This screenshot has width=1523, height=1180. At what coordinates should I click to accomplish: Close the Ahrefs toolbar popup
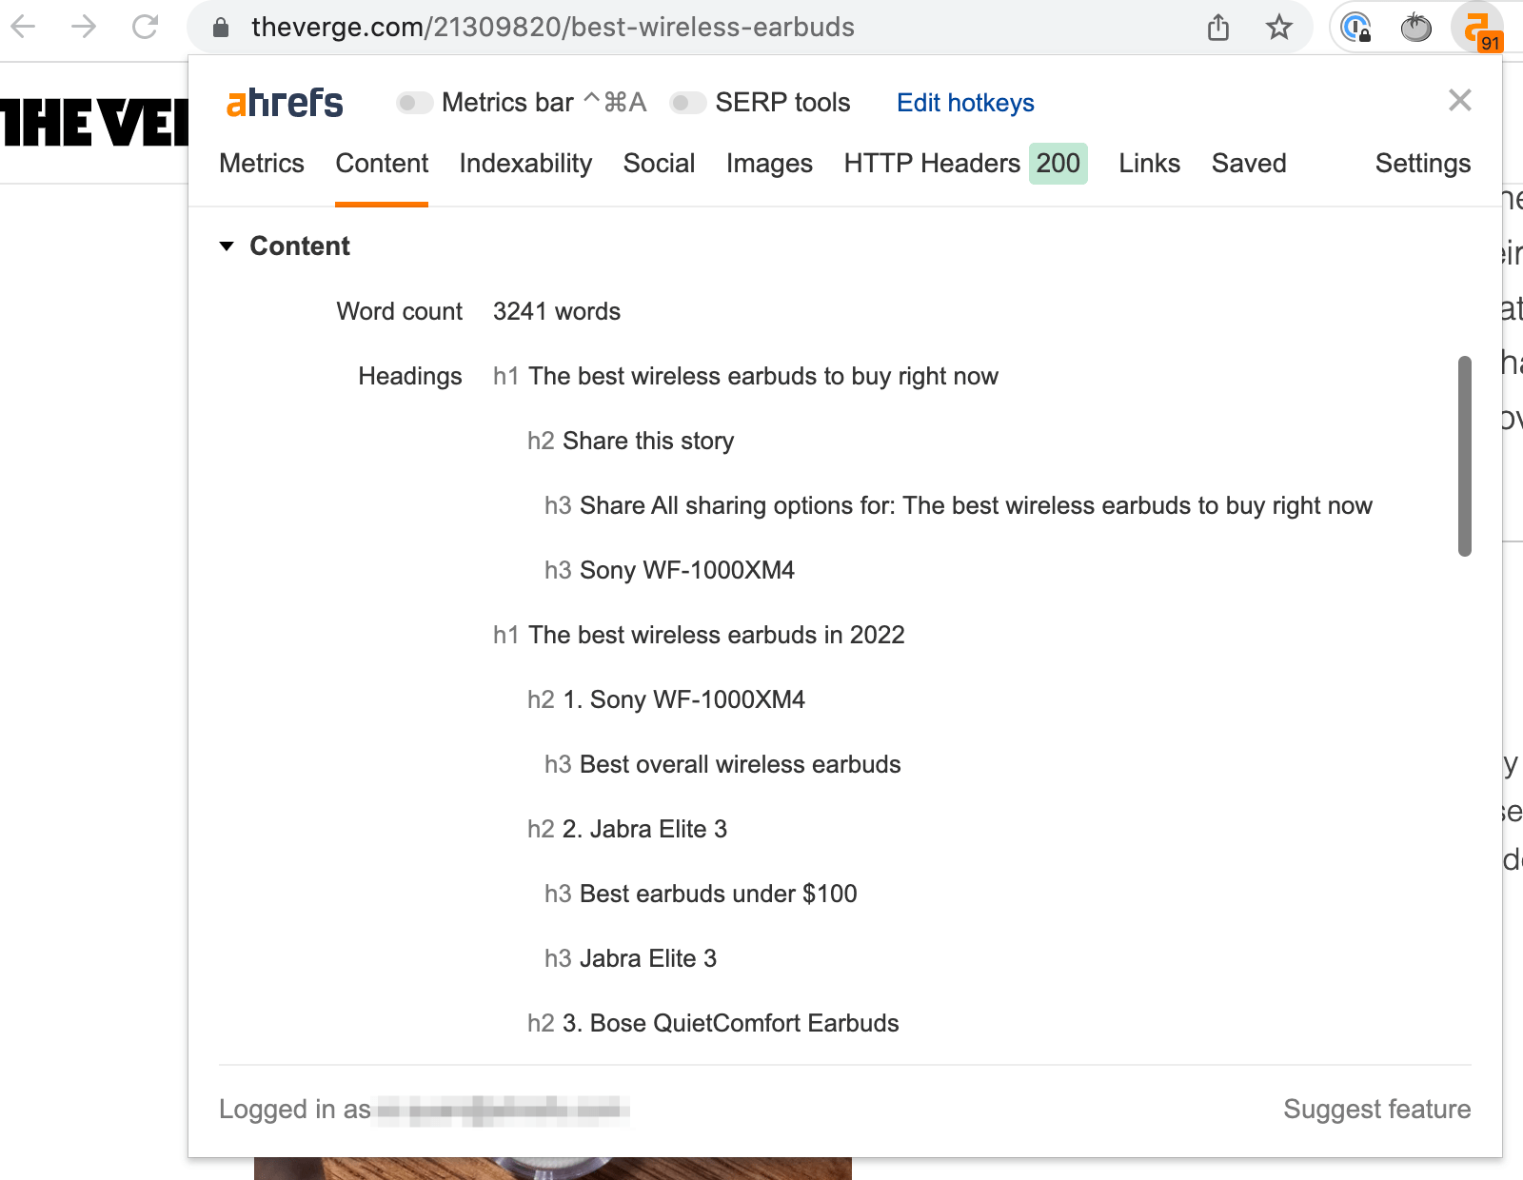pyautogui.click(x=1459, y=100)
